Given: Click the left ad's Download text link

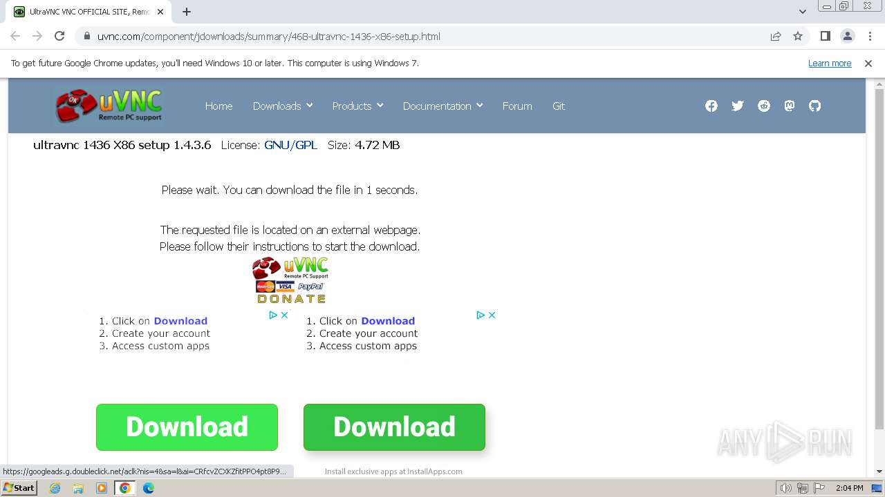Looking at the screenshot, I should [x=180, y=321].
